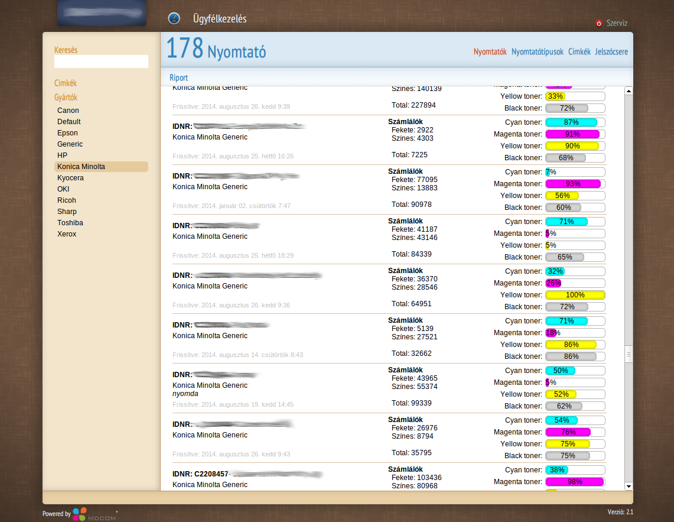Filter by Toshiba manufacturer
Screen dimensions: 674x522
pos(70,222)
